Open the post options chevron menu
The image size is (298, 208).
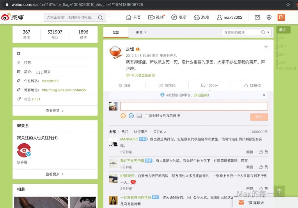click(x=266, y=47)
